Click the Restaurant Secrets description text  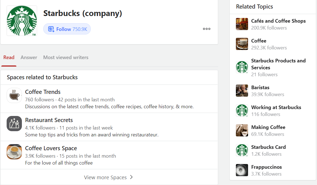pyautogui.click(x=92, y=135)
